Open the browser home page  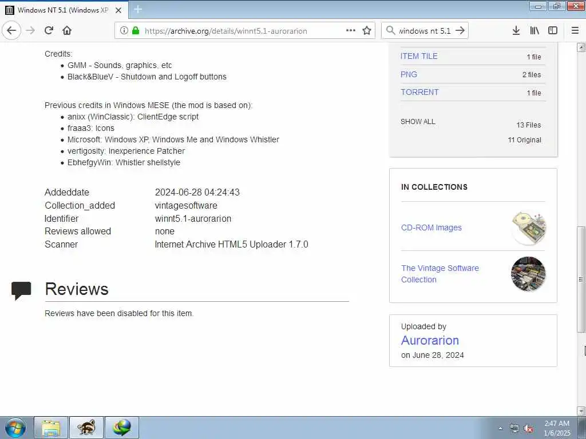(x=67, y=30)
